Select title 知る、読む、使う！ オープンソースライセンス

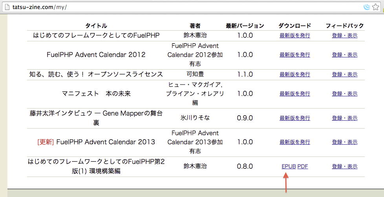(x=96, y=74)
